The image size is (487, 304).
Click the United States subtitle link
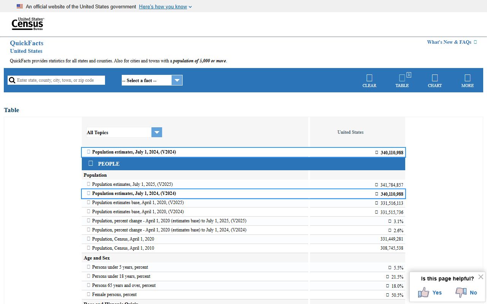[26, 51]
